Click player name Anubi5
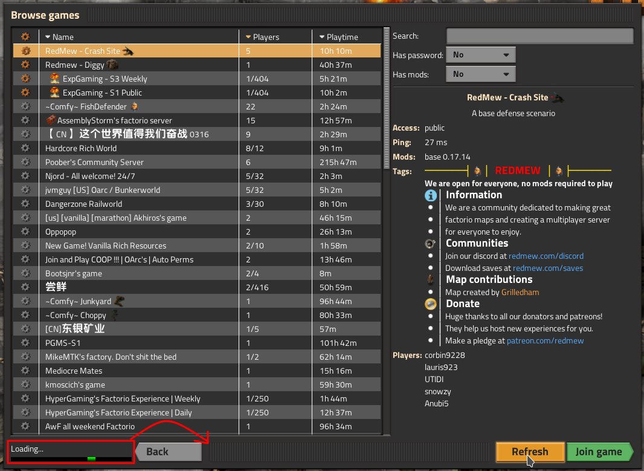 point(437,404)
